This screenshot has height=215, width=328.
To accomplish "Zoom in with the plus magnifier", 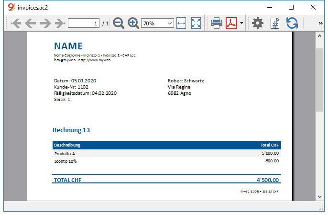I will click(x=133, y=23).
